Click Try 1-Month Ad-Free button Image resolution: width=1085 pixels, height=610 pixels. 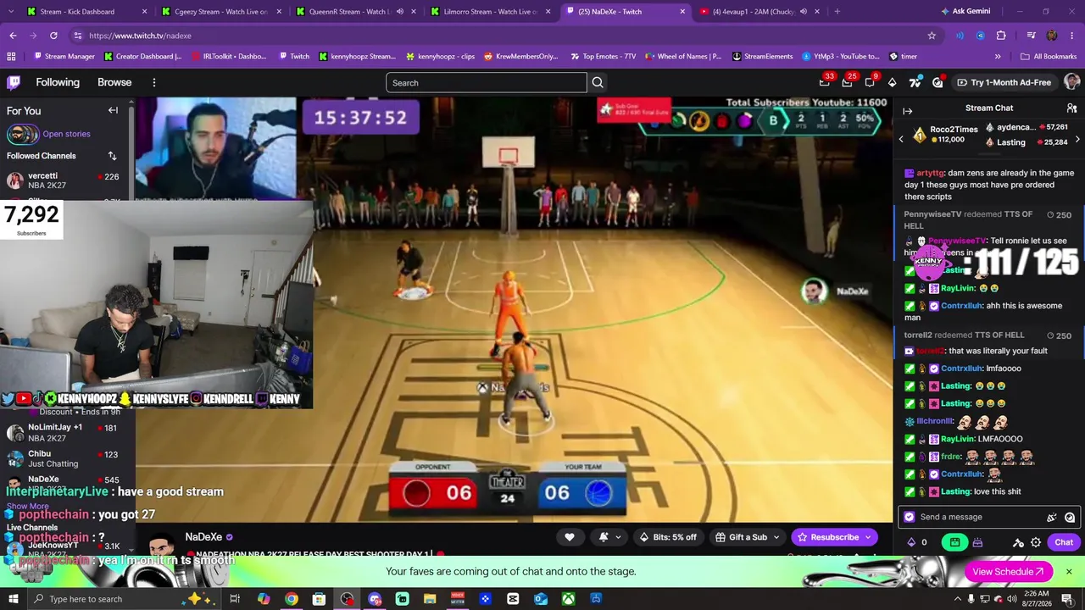[1004, 82]
